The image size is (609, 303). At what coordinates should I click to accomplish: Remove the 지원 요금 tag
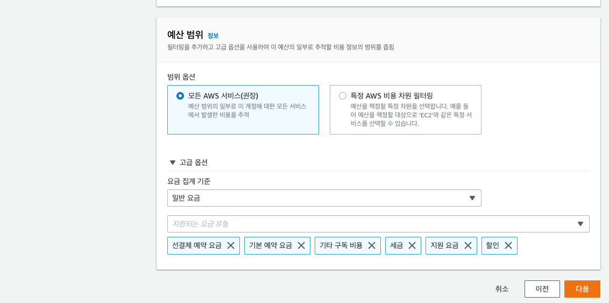coord(468,245)
